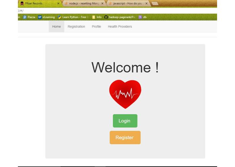Click the Pfizer Records tab favicon

click(x=22, y=3)
